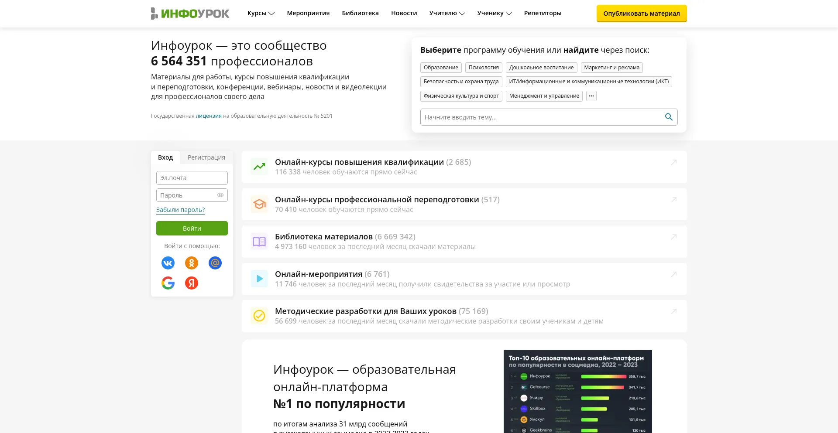This screenshot has height=433, width=838.
Task: Open Мероприятия in the top menu
Action: (308, 13)
